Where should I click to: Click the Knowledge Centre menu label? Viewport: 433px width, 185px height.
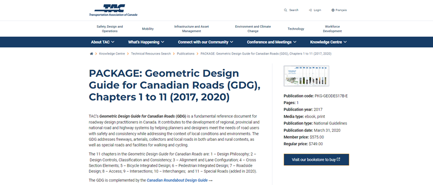(x=326, y=42)
